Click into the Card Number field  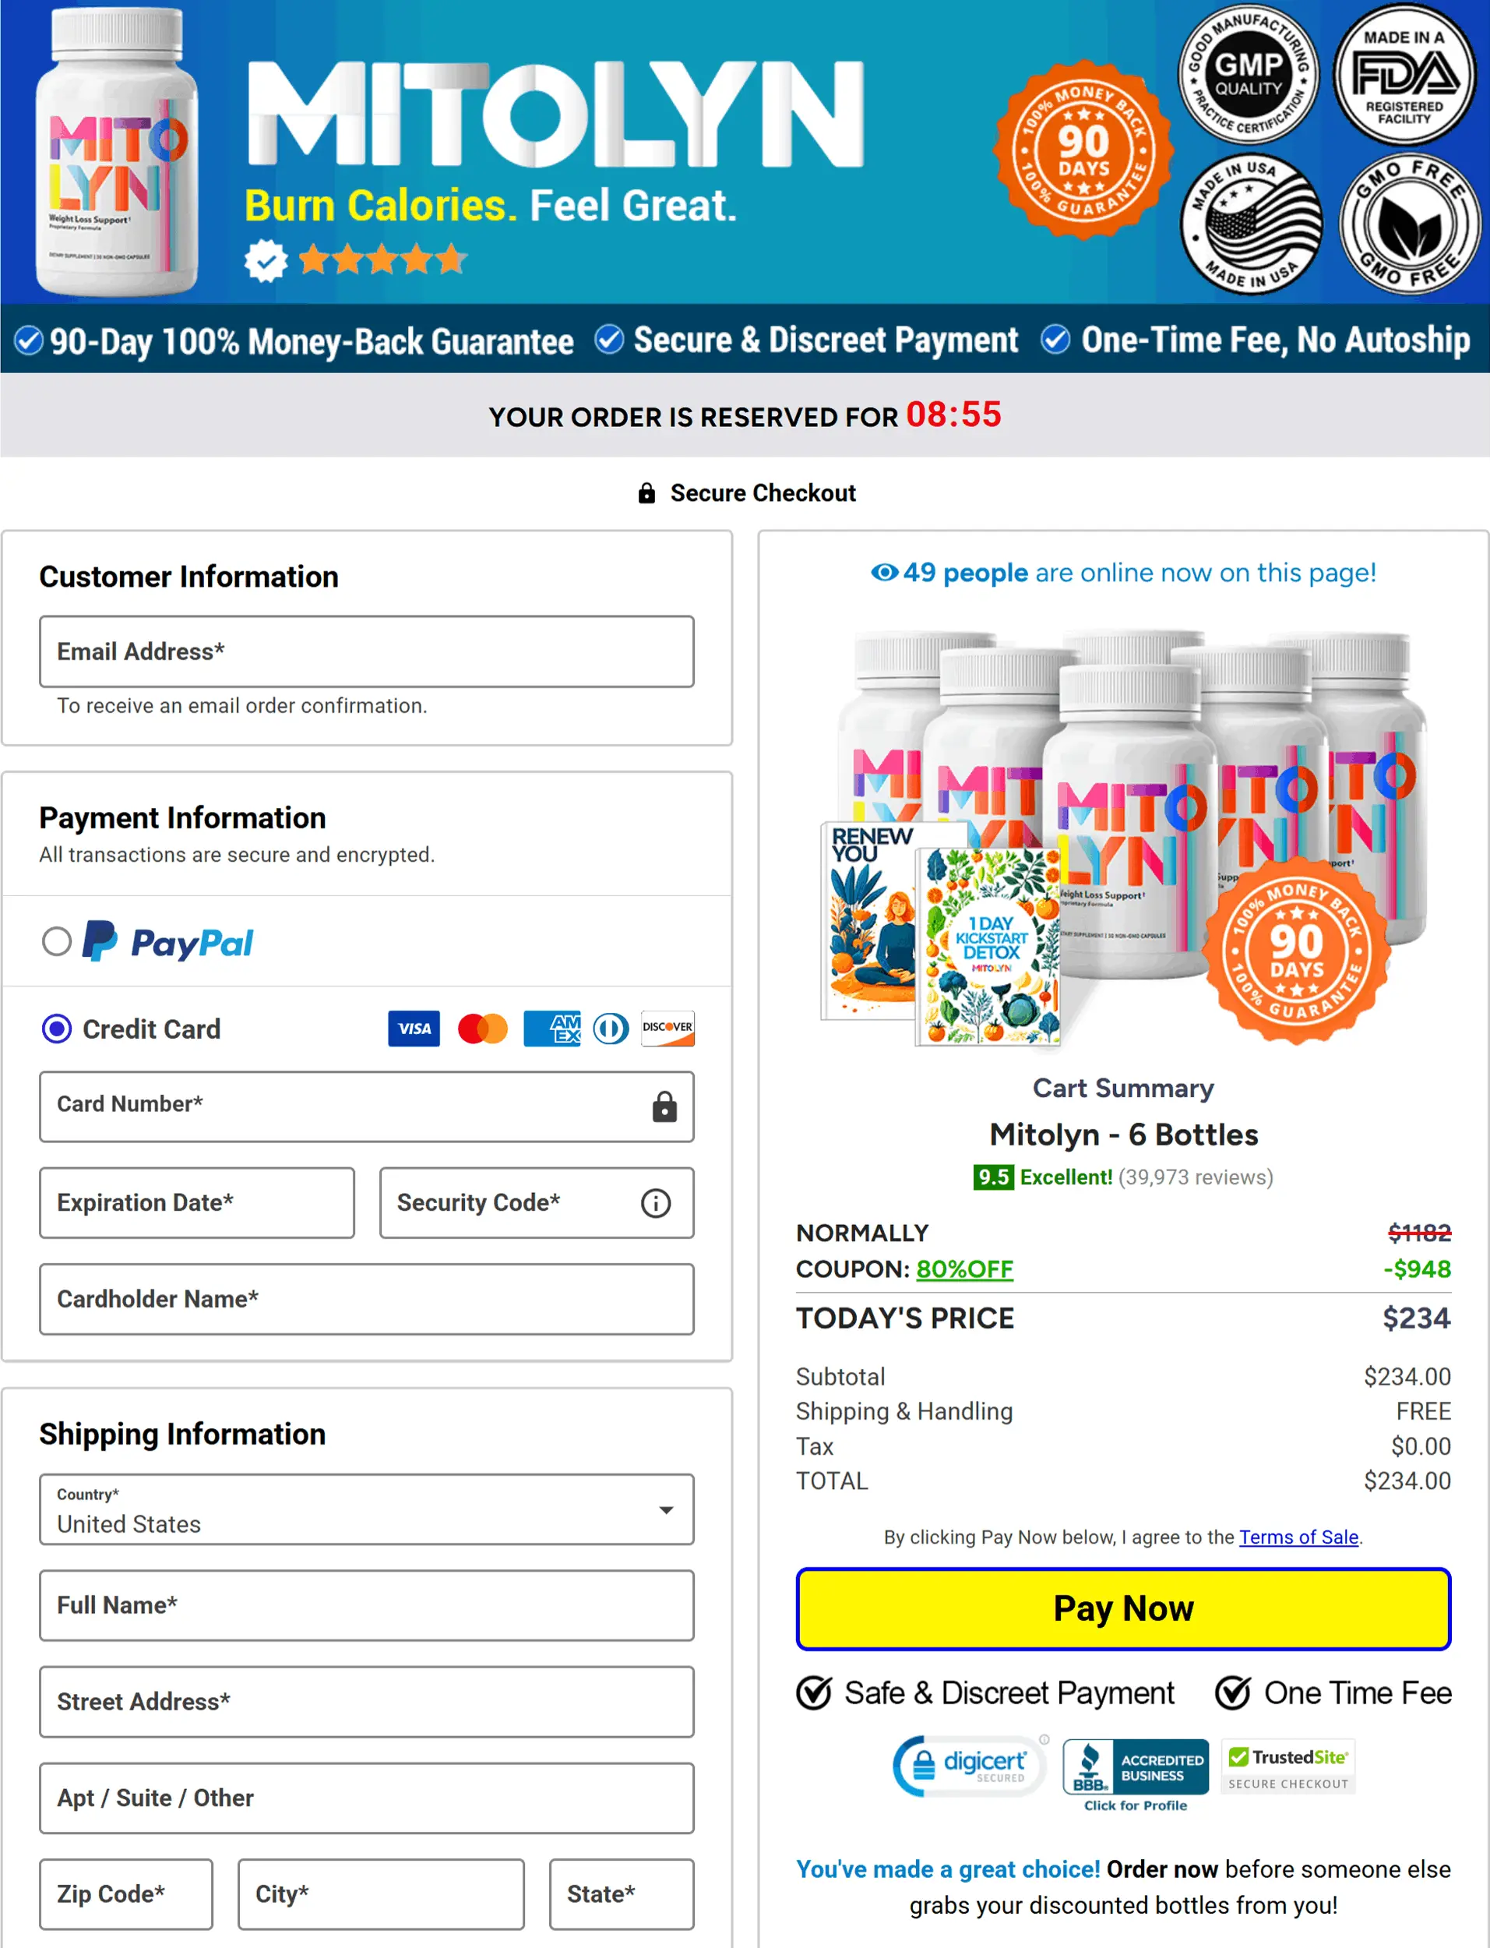coord(366,1106)
